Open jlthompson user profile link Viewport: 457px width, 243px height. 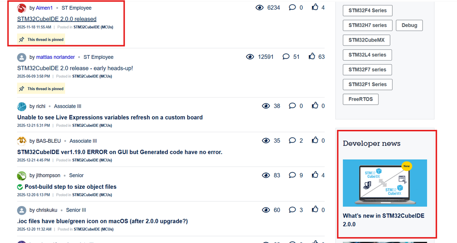coord(48,176)
